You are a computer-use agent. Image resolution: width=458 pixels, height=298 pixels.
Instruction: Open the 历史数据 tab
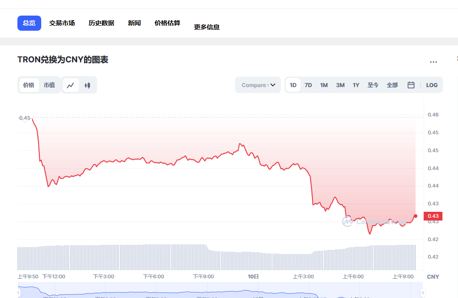click(101, 23)
